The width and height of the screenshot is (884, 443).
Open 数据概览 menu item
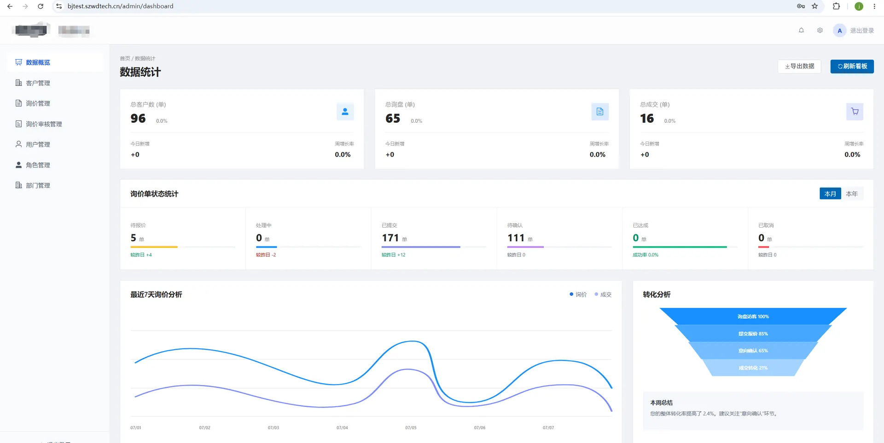[55, 62]
